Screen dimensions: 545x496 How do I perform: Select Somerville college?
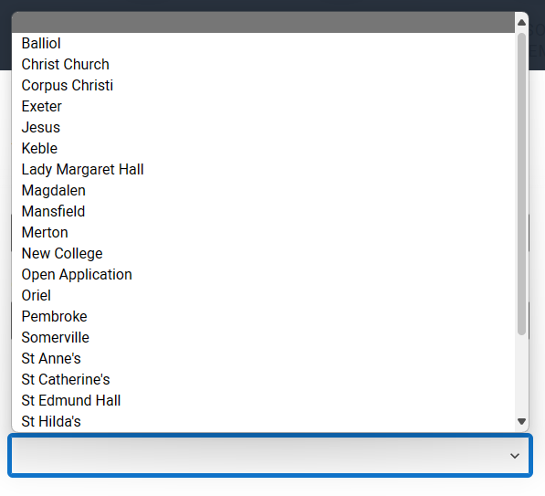[263, 337]
